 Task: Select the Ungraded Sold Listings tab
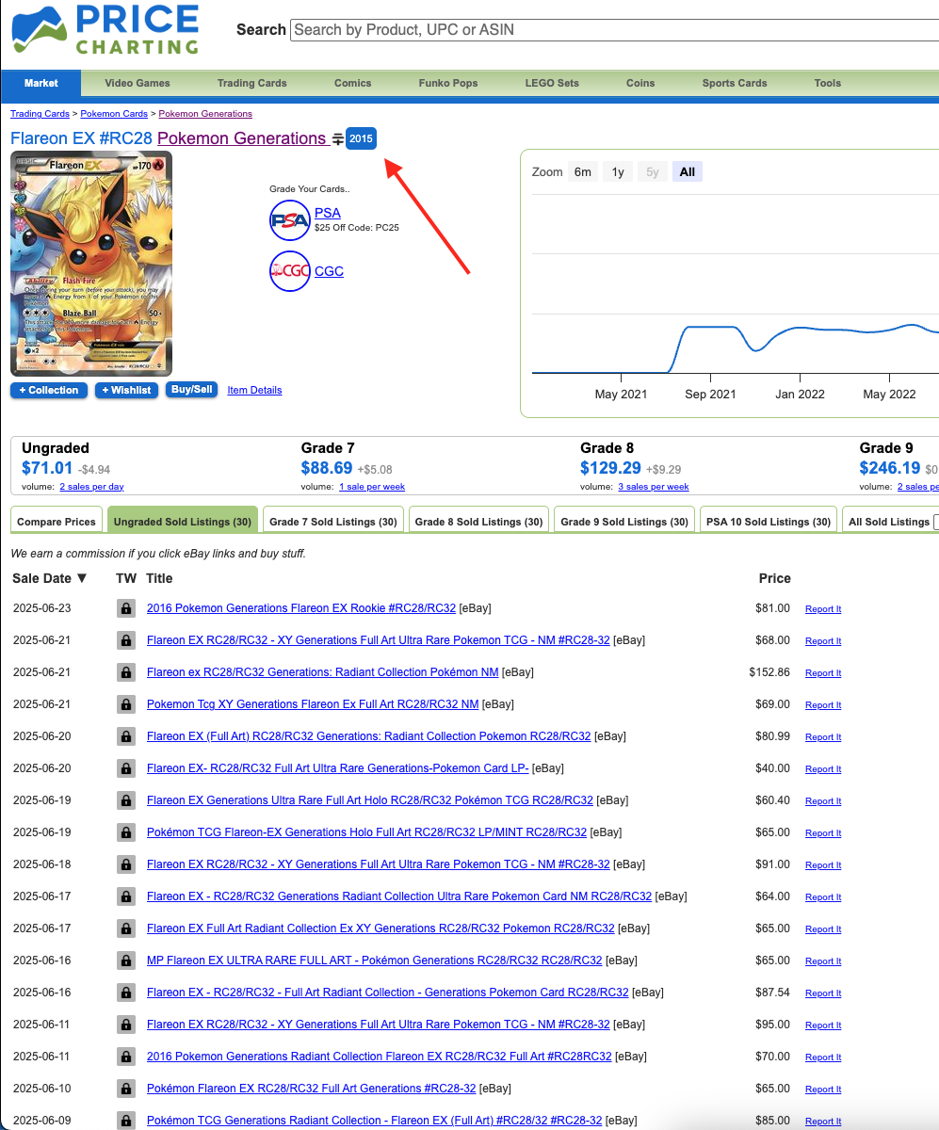point(182,522)
